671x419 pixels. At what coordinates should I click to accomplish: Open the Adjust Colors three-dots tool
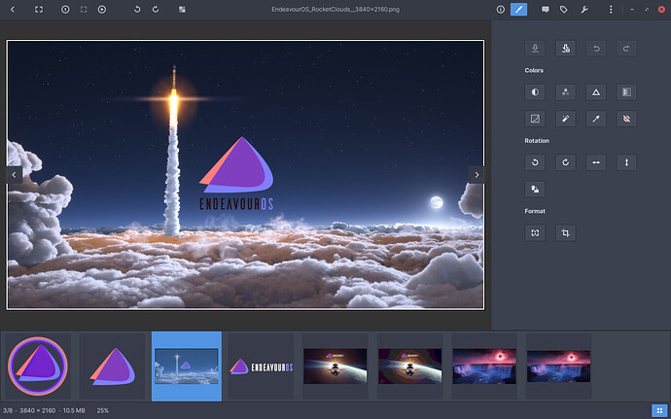coord(566,92)
